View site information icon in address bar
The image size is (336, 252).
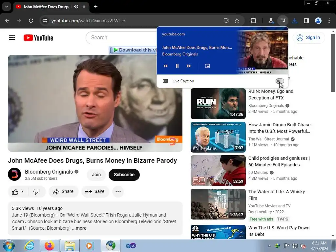point(45,21)
